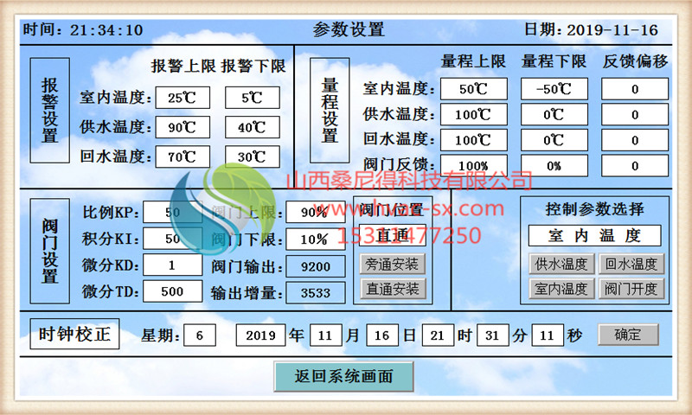Edit 阀门下限 value 10%

(315, 239)
